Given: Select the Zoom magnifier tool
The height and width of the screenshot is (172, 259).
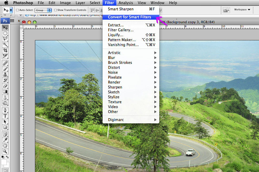Looking at the screenshot, I should 5,151.
